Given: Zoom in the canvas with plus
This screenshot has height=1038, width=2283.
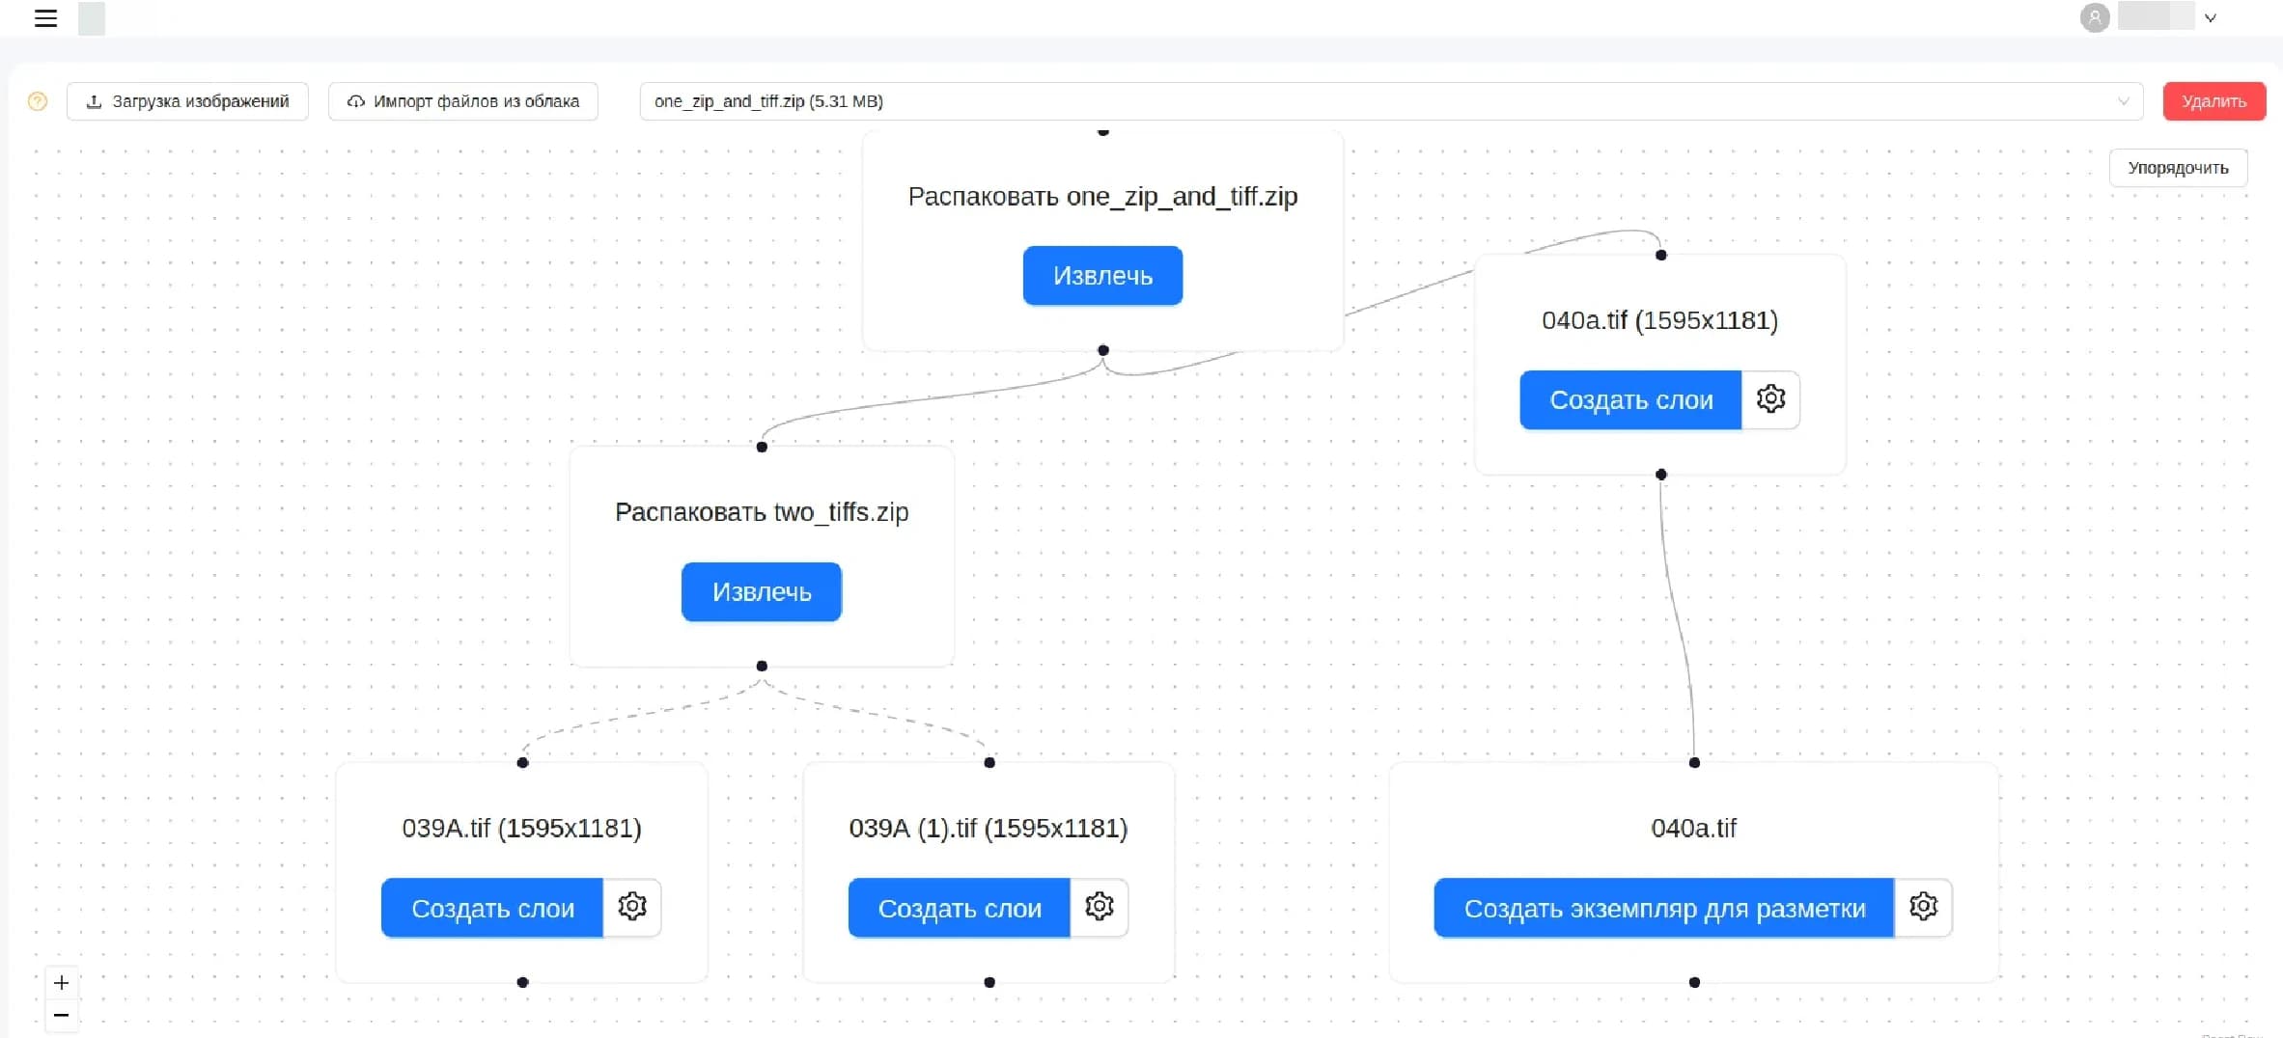Looking at the screenshot, I should [62, 983].
